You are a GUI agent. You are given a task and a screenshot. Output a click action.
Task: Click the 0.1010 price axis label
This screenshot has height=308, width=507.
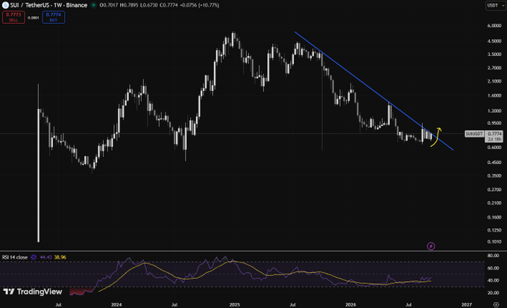(494, 242)
